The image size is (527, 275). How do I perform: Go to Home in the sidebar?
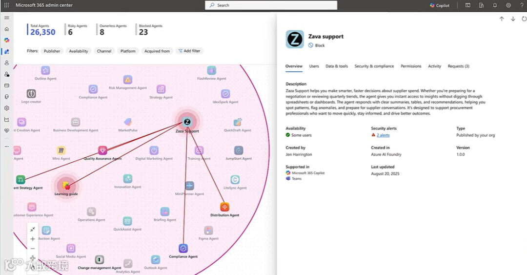point(7,29)
